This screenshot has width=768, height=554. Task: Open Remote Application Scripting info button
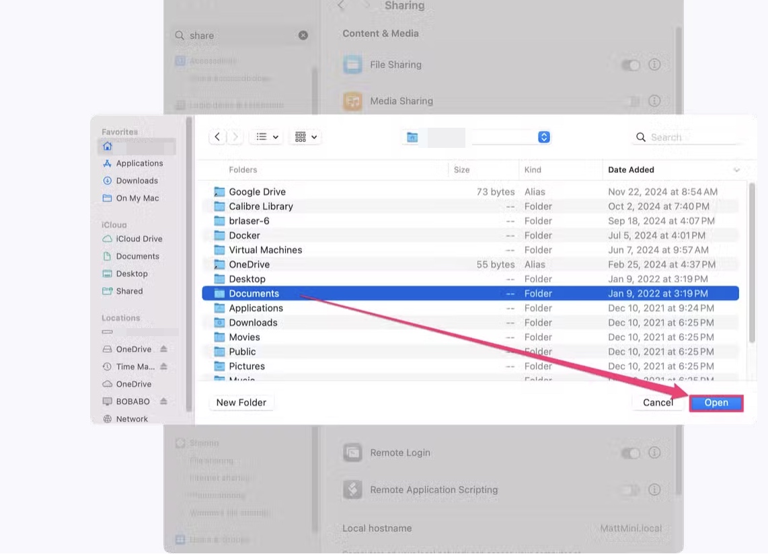(x=654, y=489)
